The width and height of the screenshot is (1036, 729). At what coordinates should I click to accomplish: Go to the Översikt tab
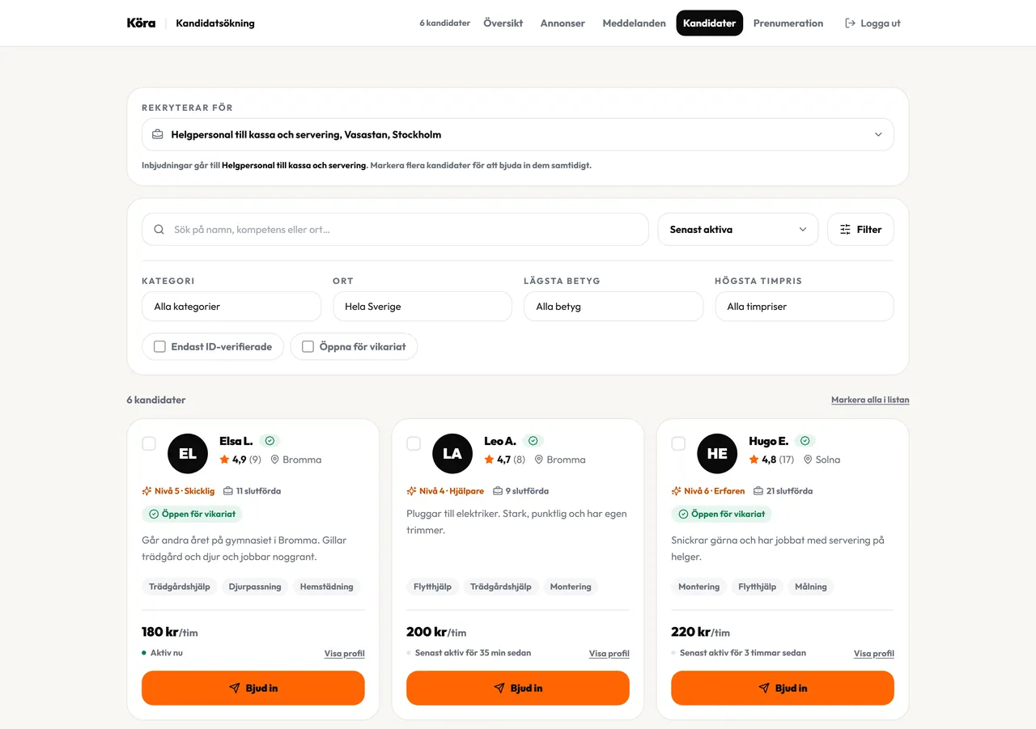(x=503, y=23)
